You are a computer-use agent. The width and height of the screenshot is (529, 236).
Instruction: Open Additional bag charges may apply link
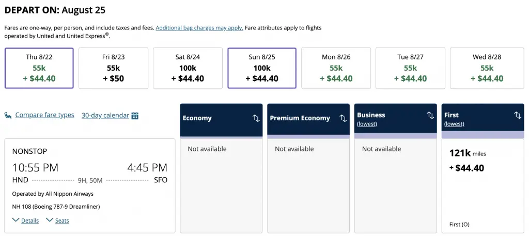pyautogui.click(x=199, y=28)
